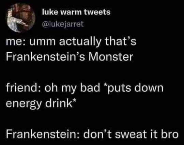Click the display name luke warm tweets
Viewport: 184px width, 145px height.
point(76,12)
